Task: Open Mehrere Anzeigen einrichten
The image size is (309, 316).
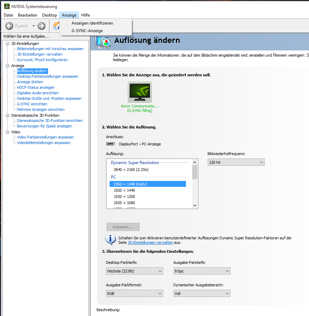Action: coord(41,109)
